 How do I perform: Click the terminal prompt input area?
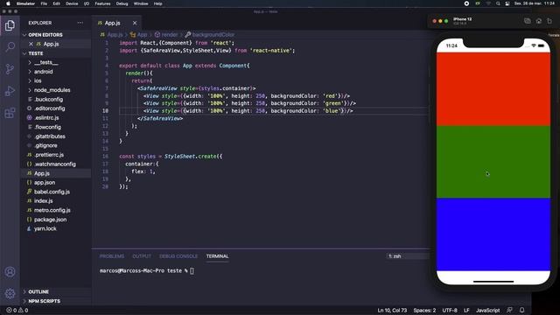(192, 270)
